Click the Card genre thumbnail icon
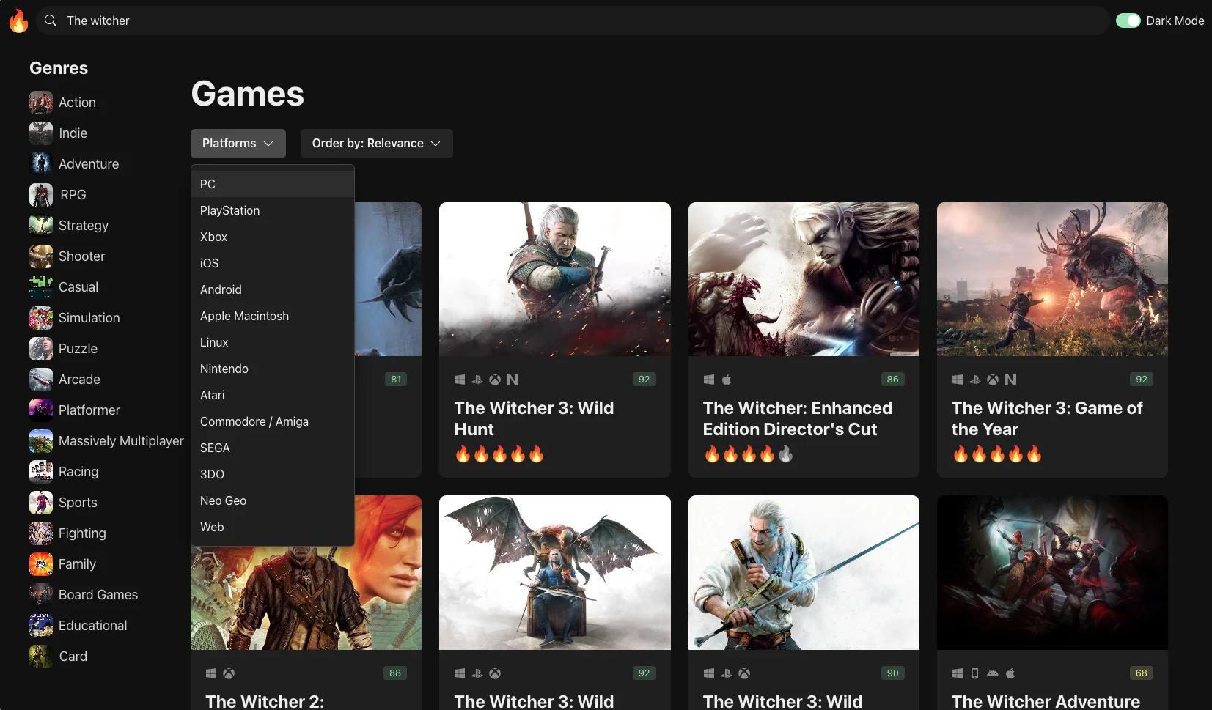This screenshot has width=1212, height=710. click(41, 657)
